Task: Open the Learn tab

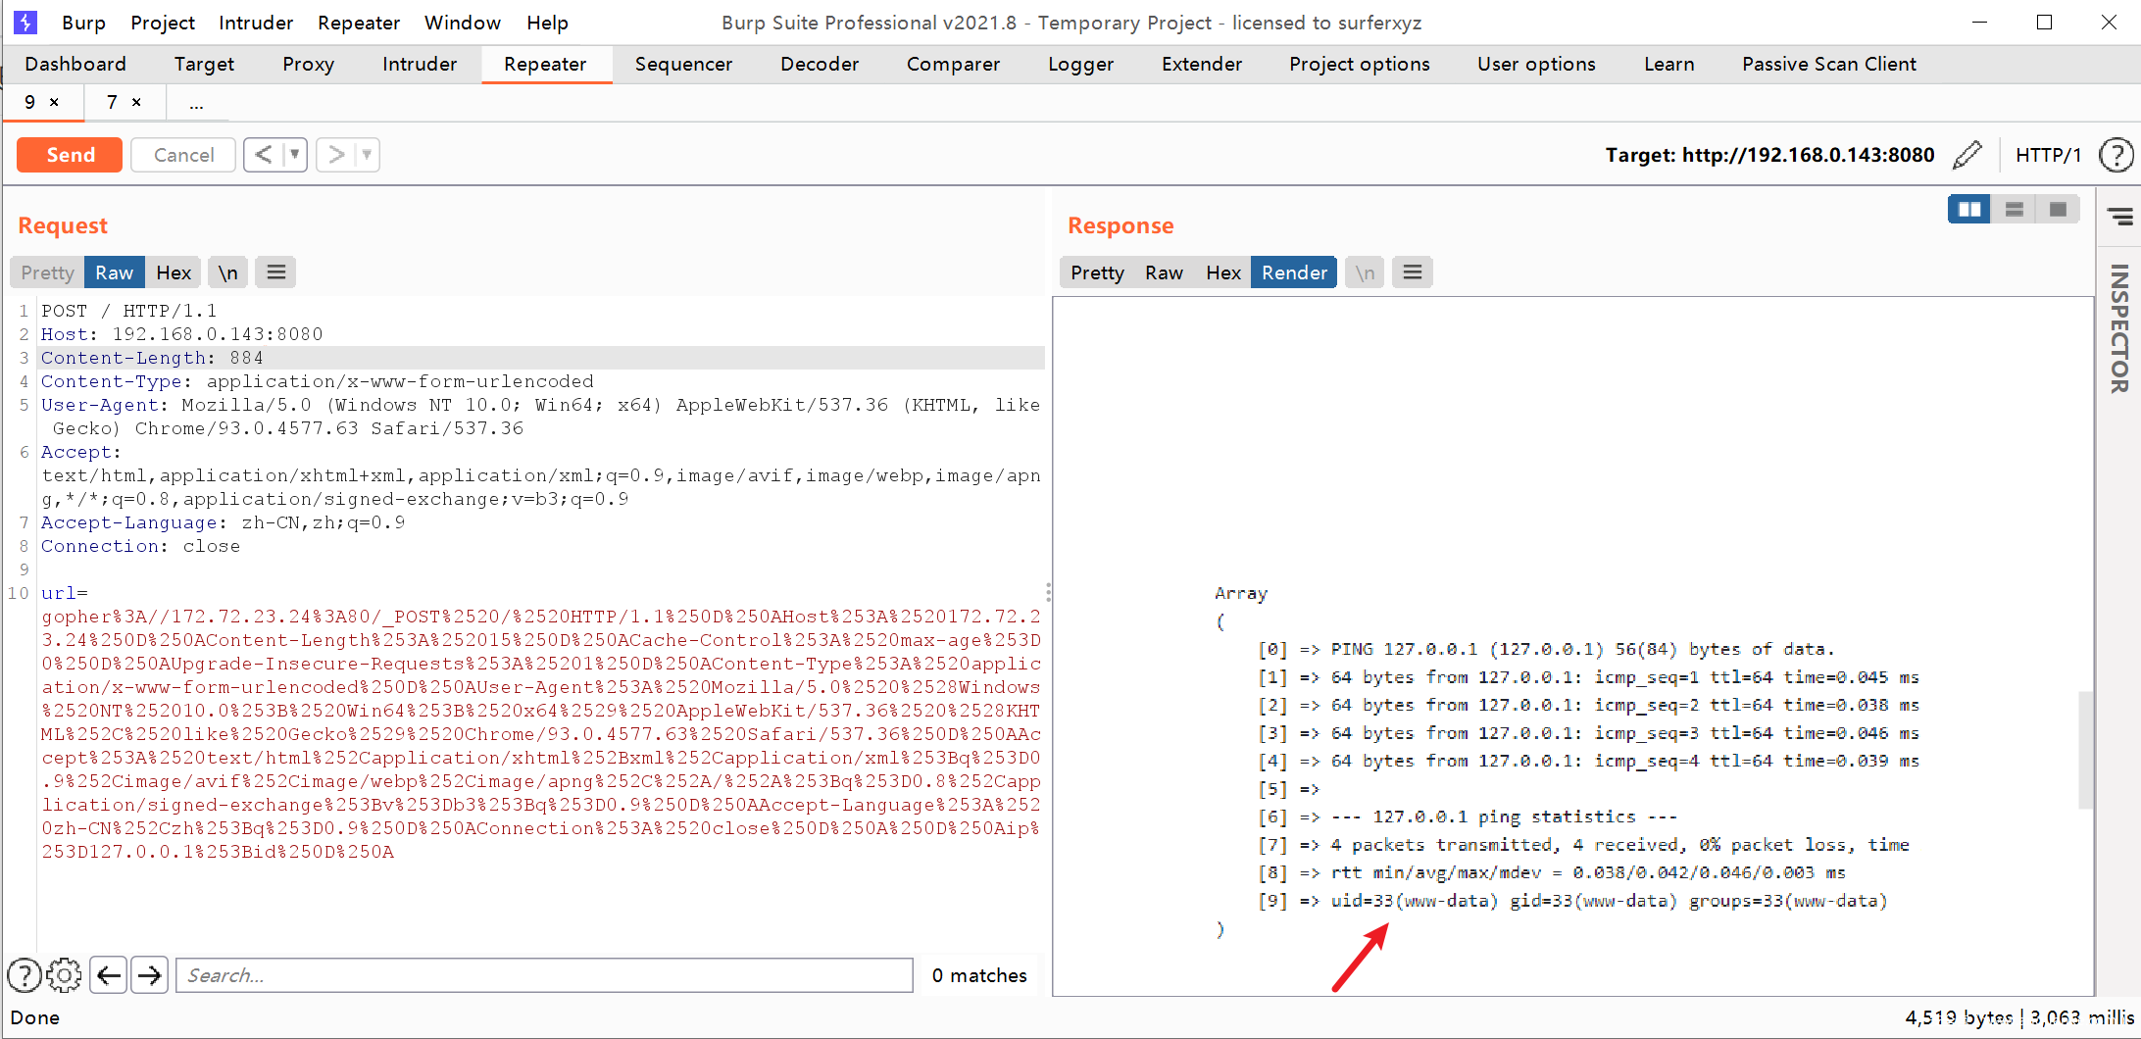Action: [1668, 64]
